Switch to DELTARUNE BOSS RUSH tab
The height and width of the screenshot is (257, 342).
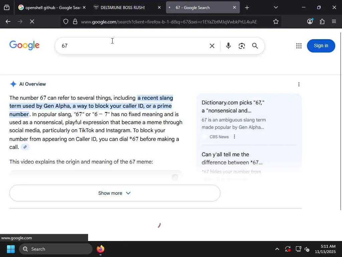point(127,8)
